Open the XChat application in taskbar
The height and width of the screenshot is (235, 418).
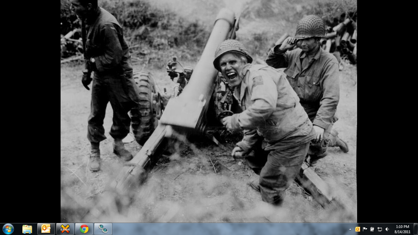[65, 229]
